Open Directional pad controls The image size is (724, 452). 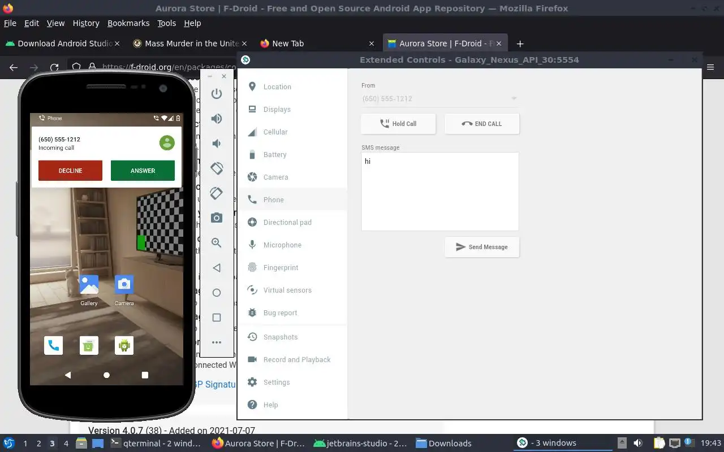point(292,222)
